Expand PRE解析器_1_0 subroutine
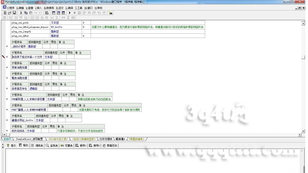The width and height of the screenshot is (308, 173). [7, 99]
